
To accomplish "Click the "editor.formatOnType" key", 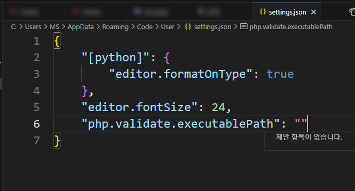I will tap(181, 74).
